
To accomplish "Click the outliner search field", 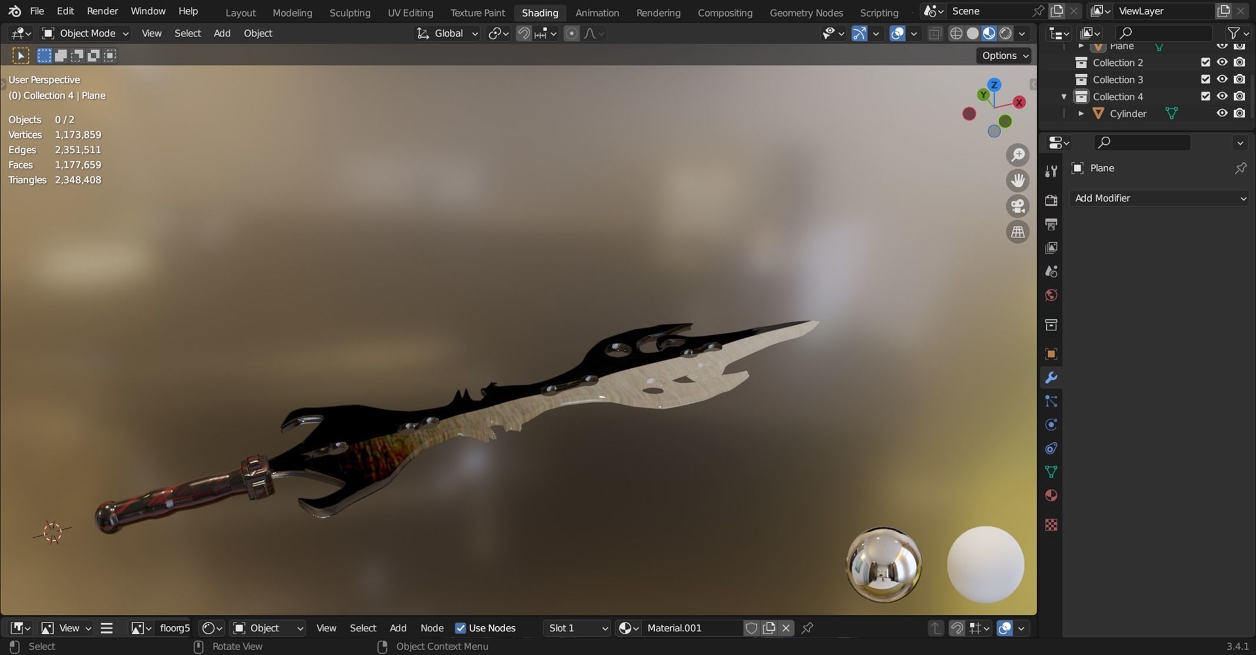I will [x=1164, y=34].
